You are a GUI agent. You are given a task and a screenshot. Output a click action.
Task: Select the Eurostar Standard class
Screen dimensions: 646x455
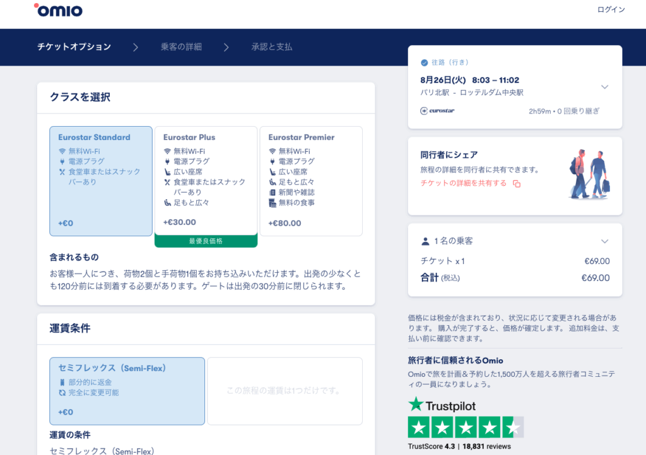click(x=101, y=181)
